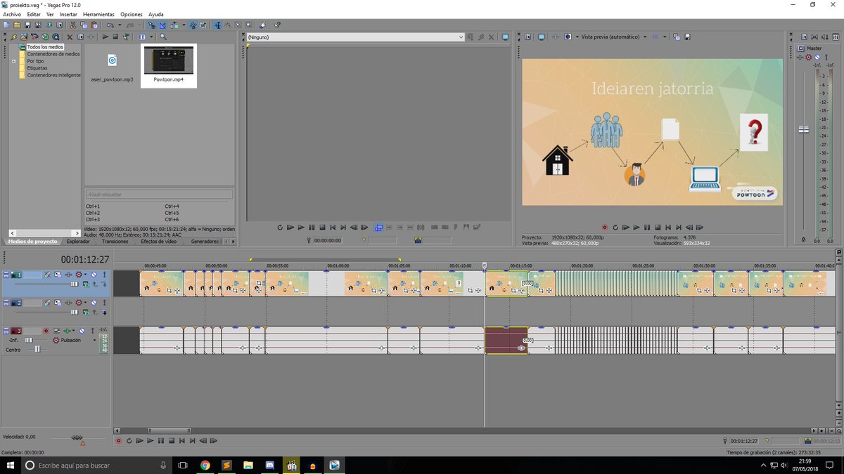
Task: Stop media preview in Project Media toolbar
Action: click(115, 37)
